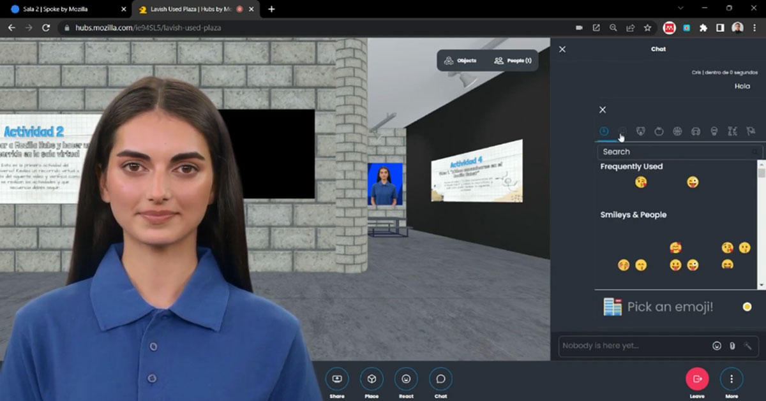Viewport: 766px width, 401px height.
Task: Choose the Travel car emoji category
Action: (696, 131)
